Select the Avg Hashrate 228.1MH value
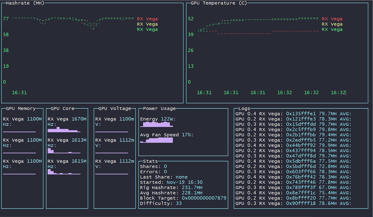 192,193
